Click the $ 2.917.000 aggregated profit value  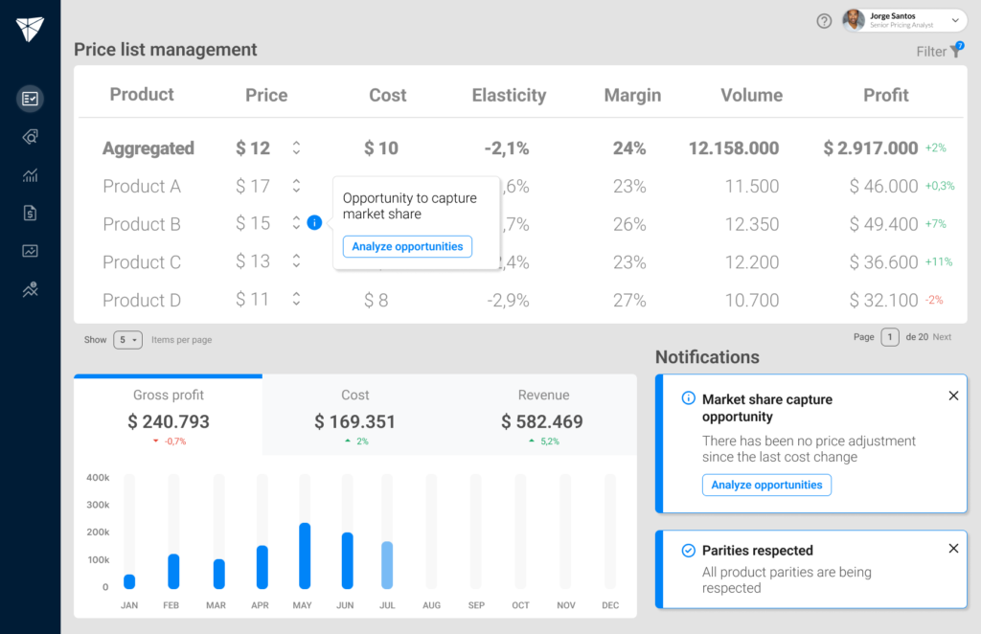tap(870, 148)
